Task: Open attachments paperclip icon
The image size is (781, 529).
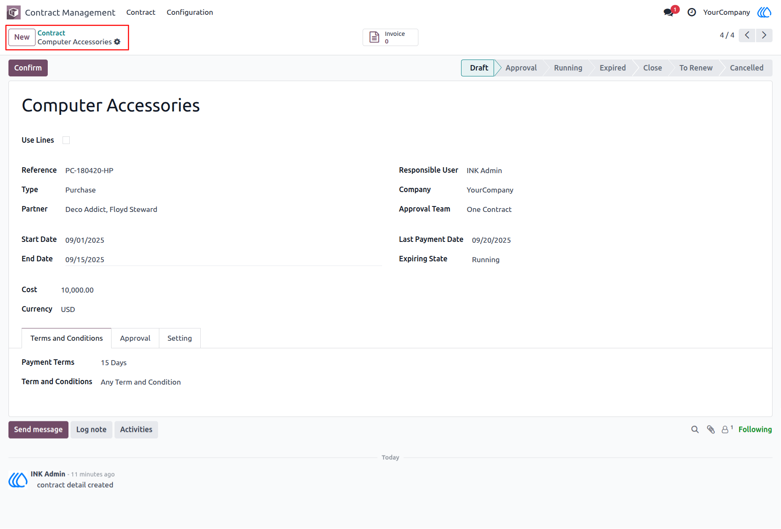Action: pyautogui.click(x=711, y=429)
